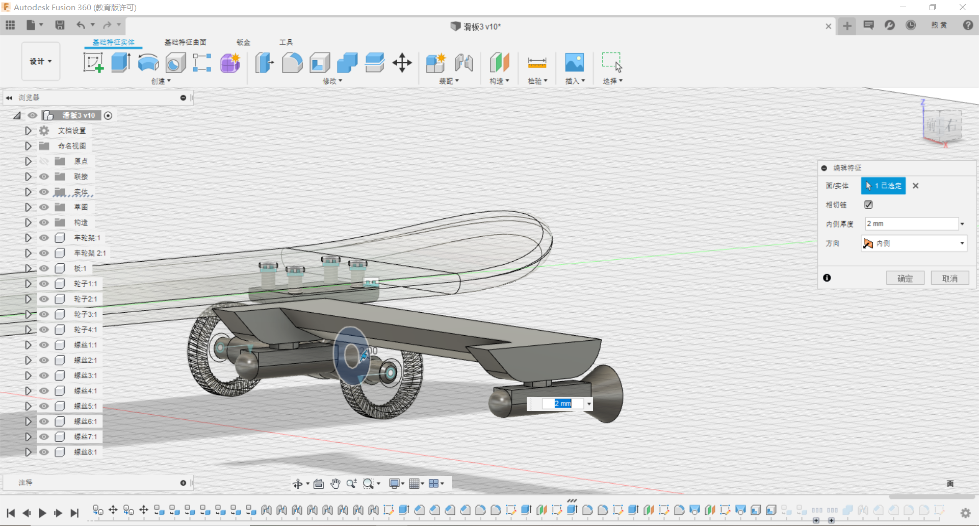Click the Pan hand icon
The width and height of the screenshot is (979, 526).
(335, 484)
